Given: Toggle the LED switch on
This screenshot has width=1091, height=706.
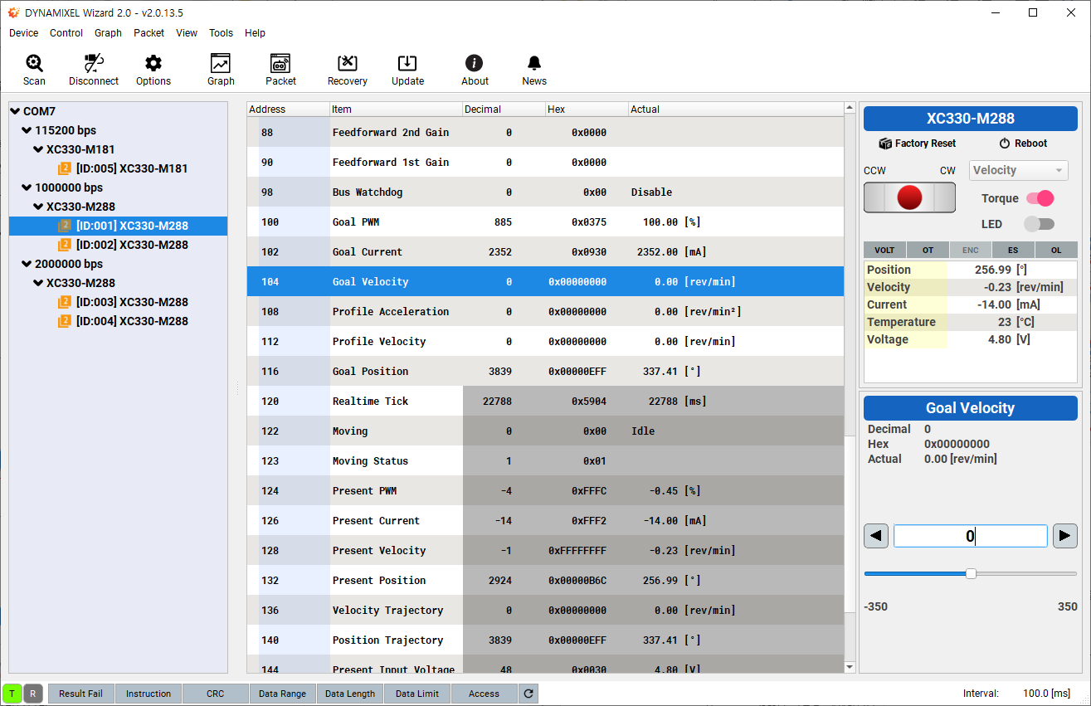Looking at the screenshot, I should (x=1040, y=224).
